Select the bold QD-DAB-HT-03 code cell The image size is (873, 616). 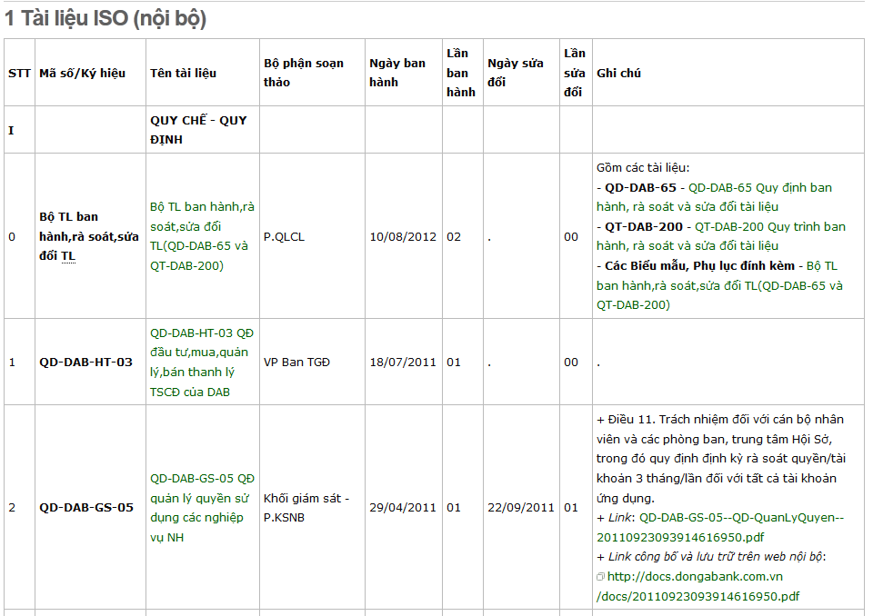[85, 363]
